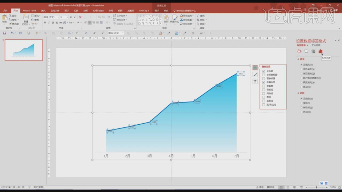
Task: Undo with quick access arrow
Action: pos(12,33)
